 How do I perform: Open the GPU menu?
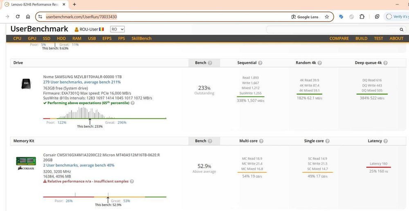point(32,38)
